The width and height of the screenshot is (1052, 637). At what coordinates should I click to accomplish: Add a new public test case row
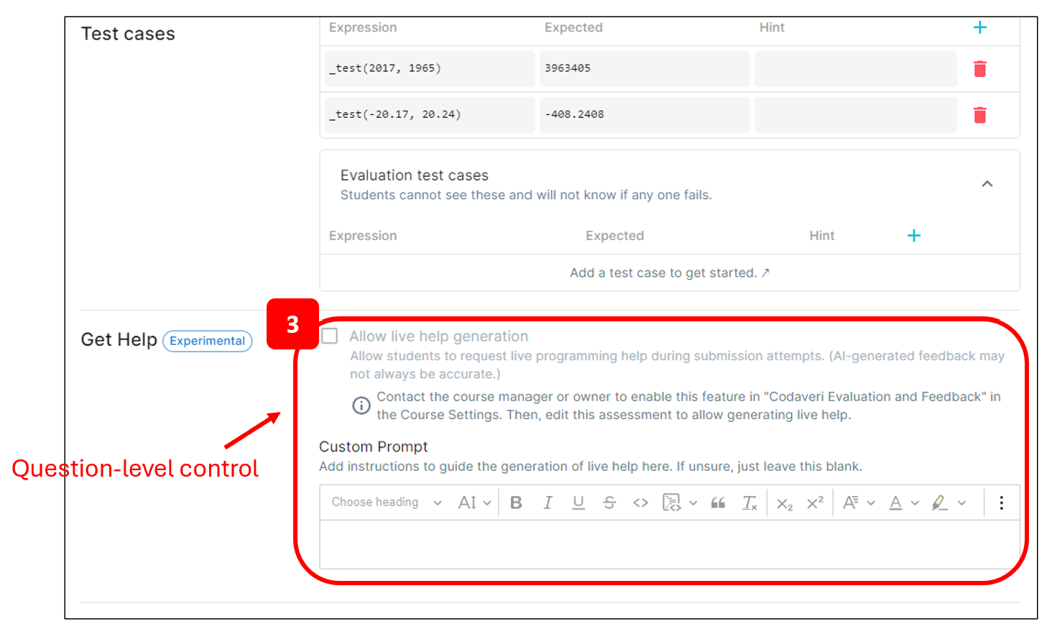(979, 27)
